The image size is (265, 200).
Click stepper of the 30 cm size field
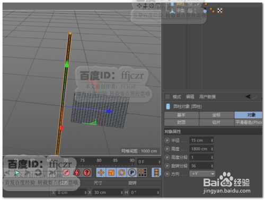122,193
